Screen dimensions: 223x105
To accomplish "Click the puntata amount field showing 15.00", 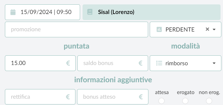I will tap(40, 63).
